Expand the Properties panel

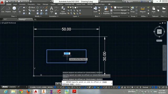115,16
